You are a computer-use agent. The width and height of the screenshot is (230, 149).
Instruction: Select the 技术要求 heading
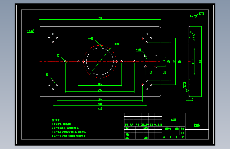point(56,120)
